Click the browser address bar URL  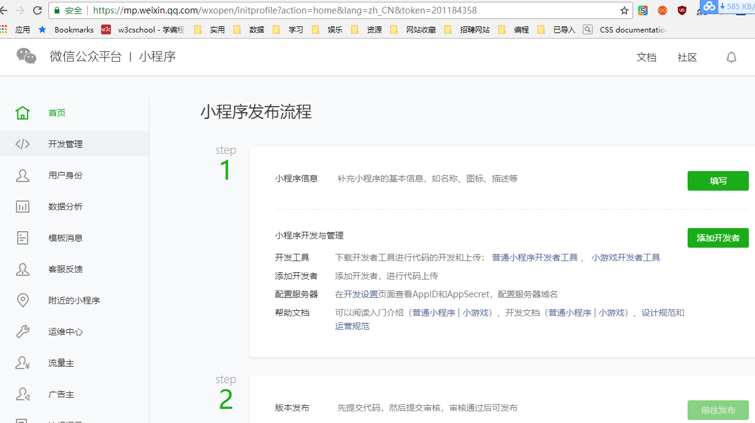[285, 10]
